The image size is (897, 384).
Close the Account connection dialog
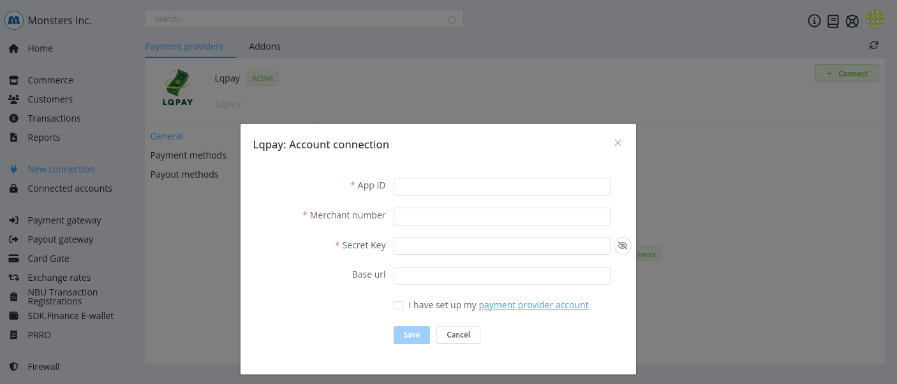618,143
